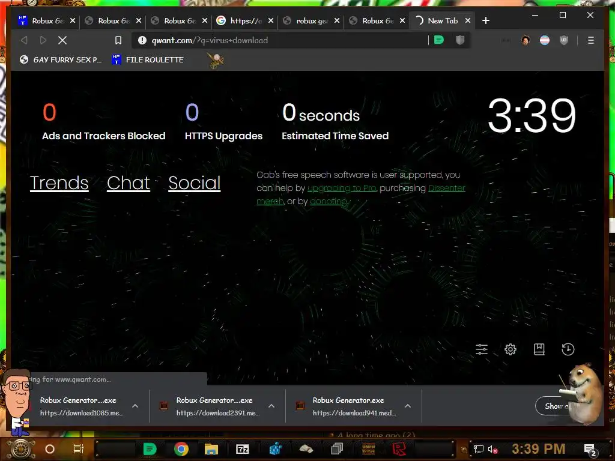Click the HTTPS Upgrades stat
Viewport: 615px width, 461px height.
click(x=223, y=121)
